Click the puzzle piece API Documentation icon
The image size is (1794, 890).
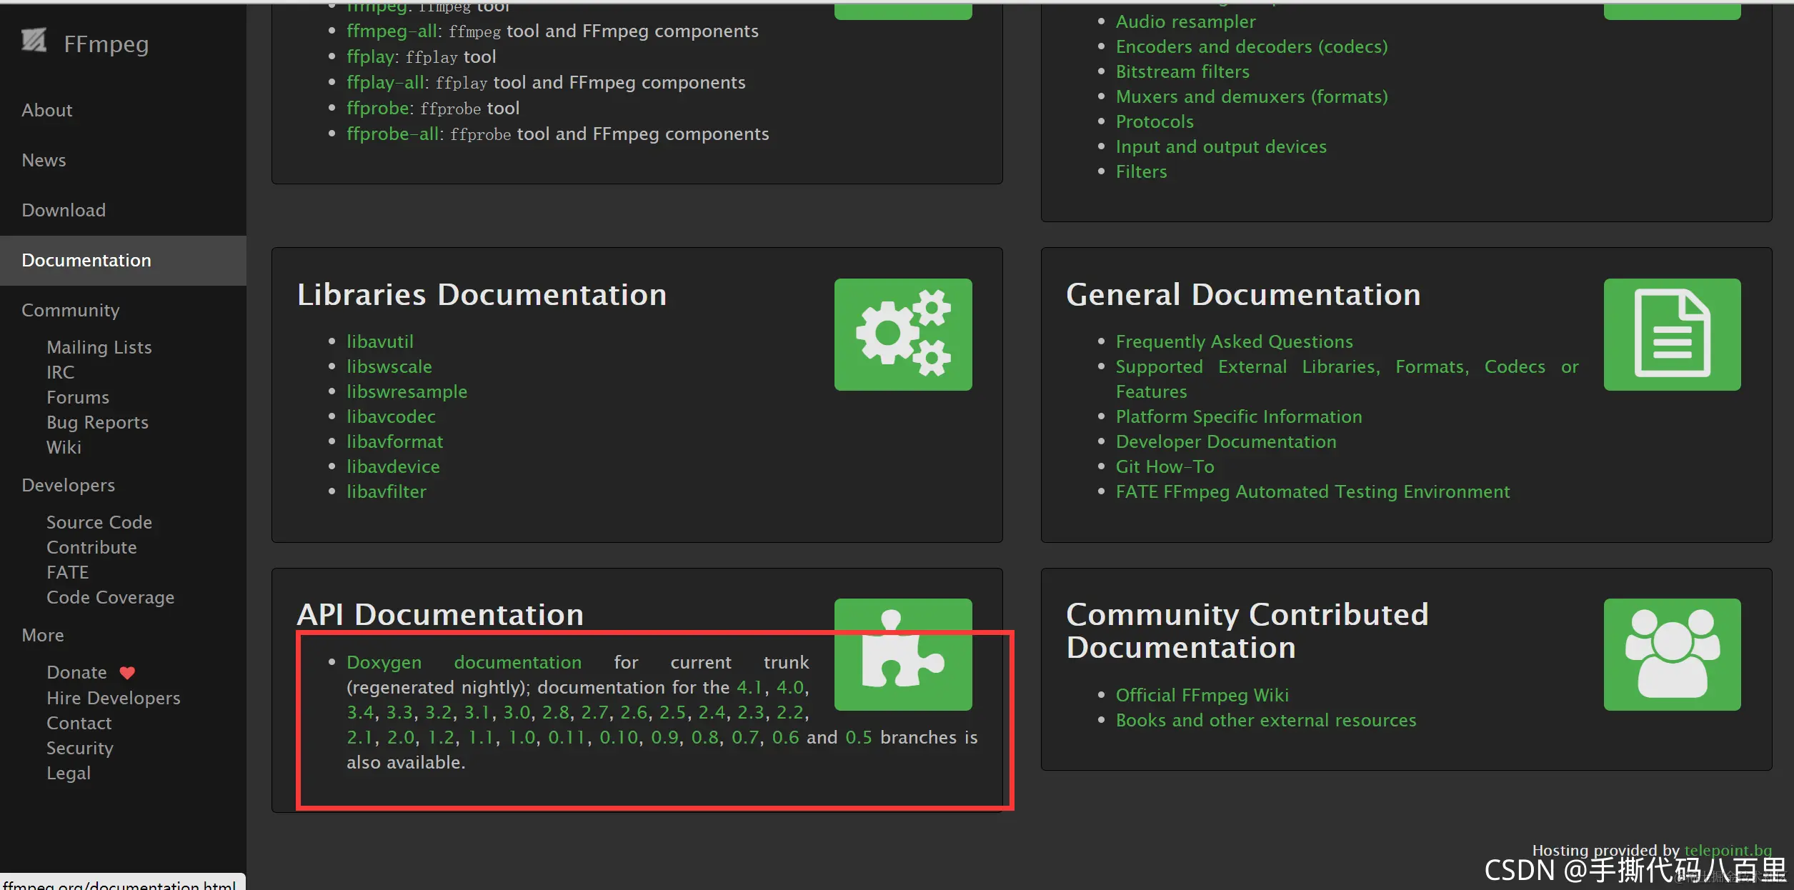pyautogui.click(x=903, y=654)
